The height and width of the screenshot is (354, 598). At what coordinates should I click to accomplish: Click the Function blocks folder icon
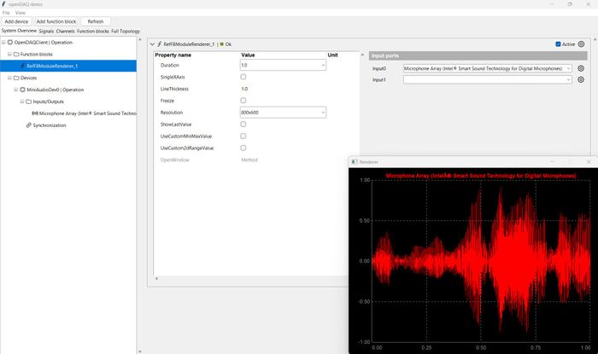coord(14,54)
